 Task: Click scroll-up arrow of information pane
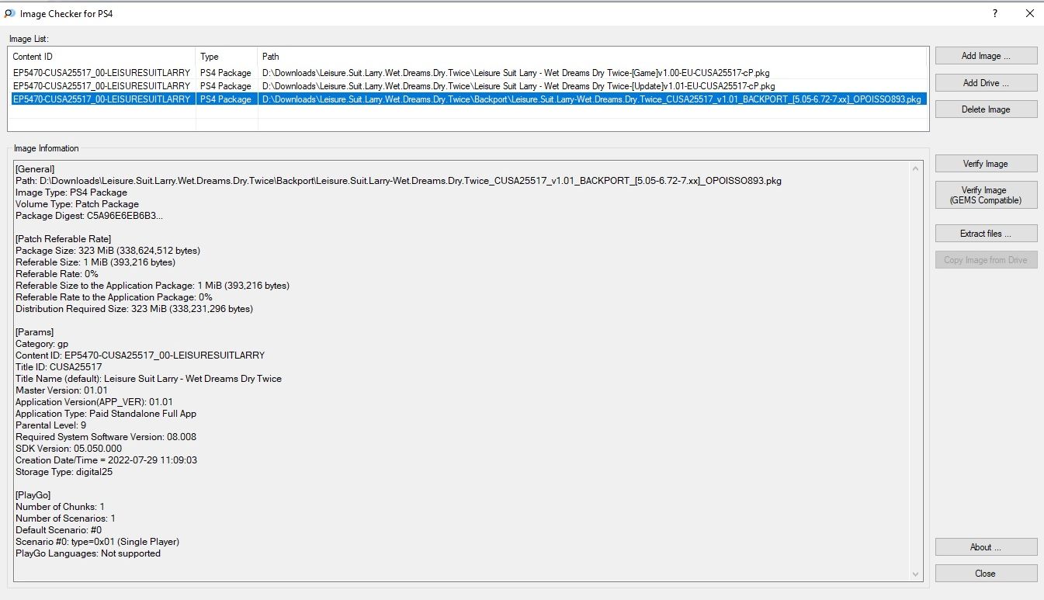point(917,168)
